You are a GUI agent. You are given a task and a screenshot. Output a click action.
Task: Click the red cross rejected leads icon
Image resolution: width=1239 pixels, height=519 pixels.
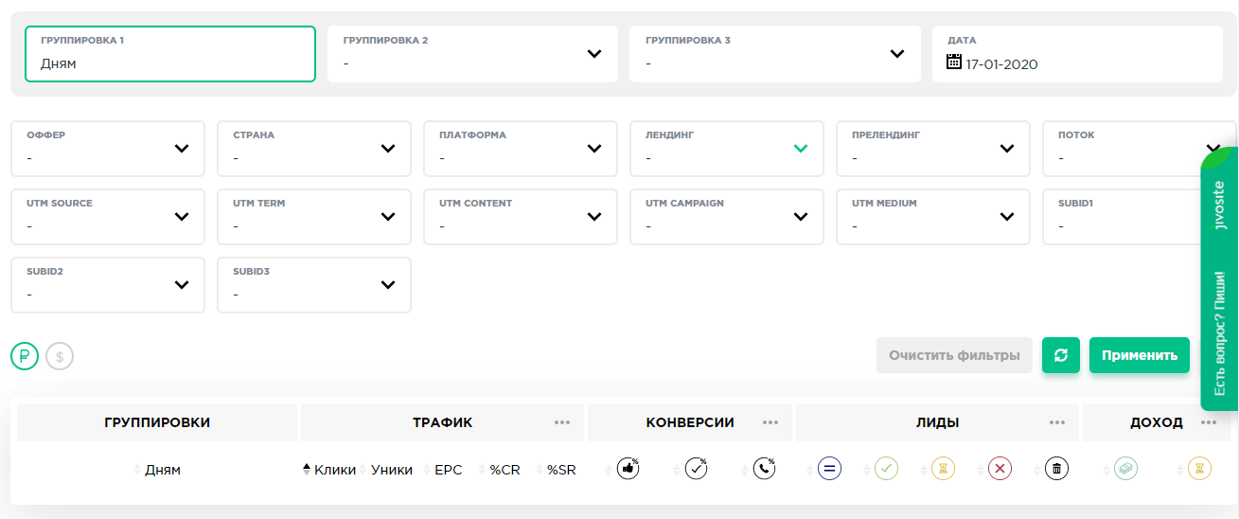tap(1000, 469)
